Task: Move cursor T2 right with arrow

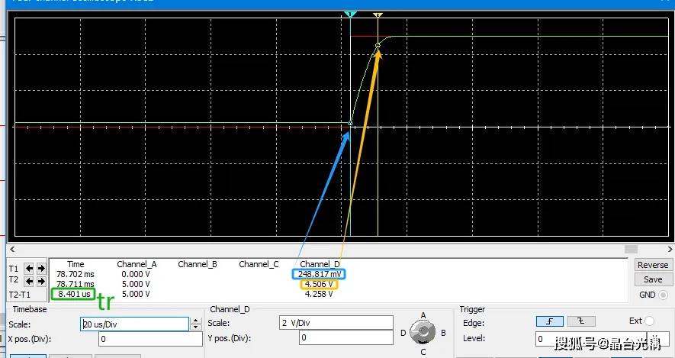Action: (x=40, y=281)
